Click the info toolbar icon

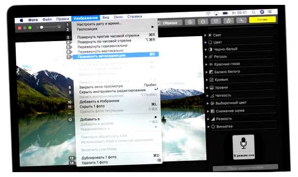(190, 22)
